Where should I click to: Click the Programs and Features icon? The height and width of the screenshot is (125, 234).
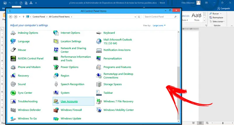tap(99, 67)
